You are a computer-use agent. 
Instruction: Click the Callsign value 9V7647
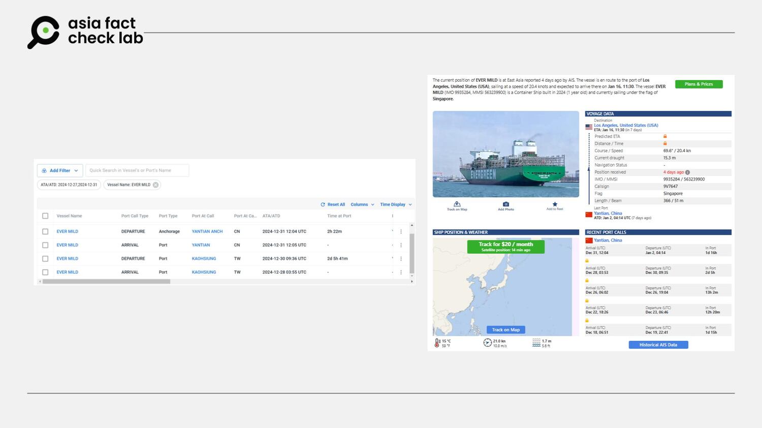click(x=671, y=186)
